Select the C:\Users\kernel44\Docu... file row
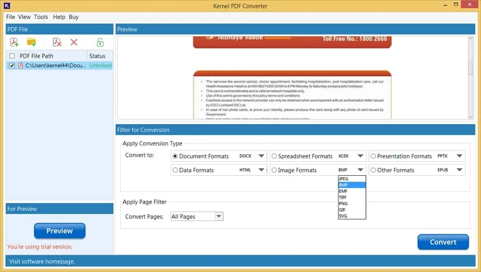The image size is (481, 272). click(59, 65)
